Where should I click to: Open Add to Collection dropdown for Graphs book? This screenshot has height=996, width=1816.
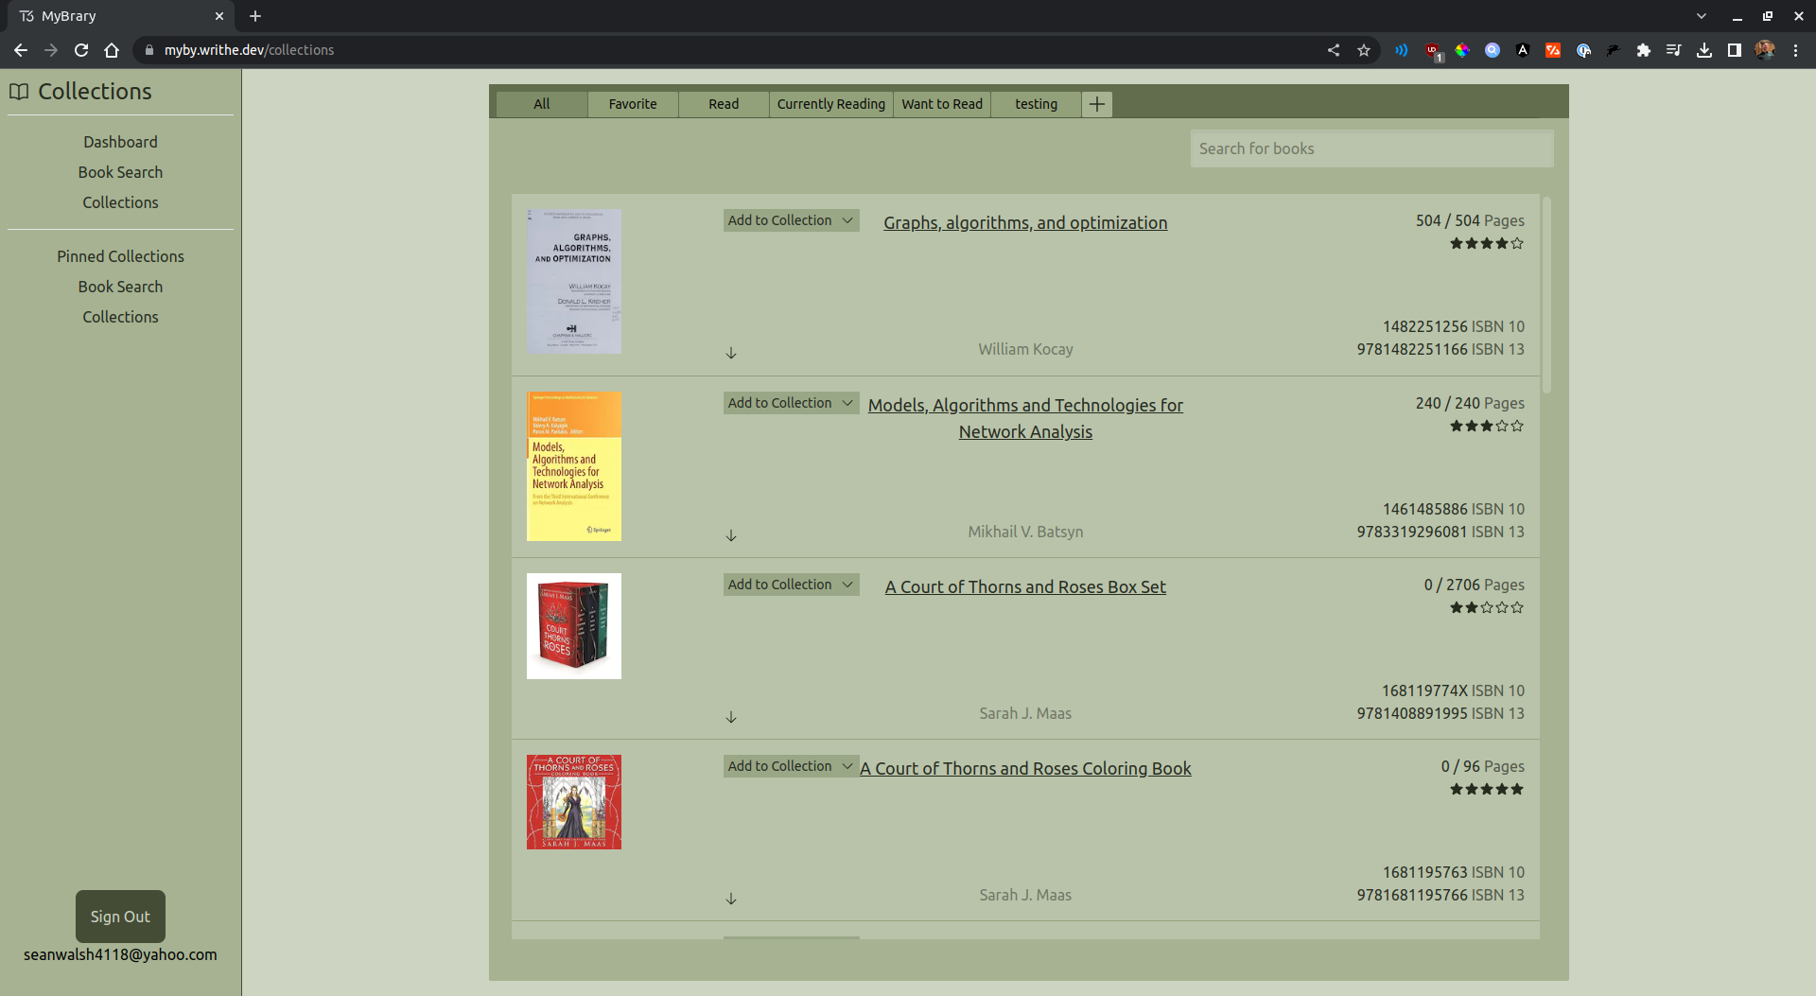(x=791, y=220)
